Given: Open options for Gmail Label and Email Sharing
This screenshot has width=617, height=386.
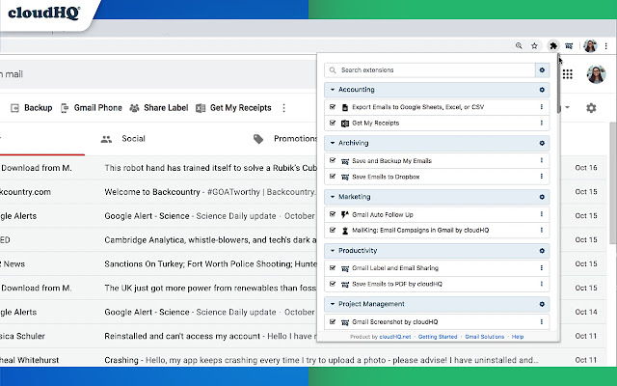Looking at the screenshot, I should click(542, 268).
